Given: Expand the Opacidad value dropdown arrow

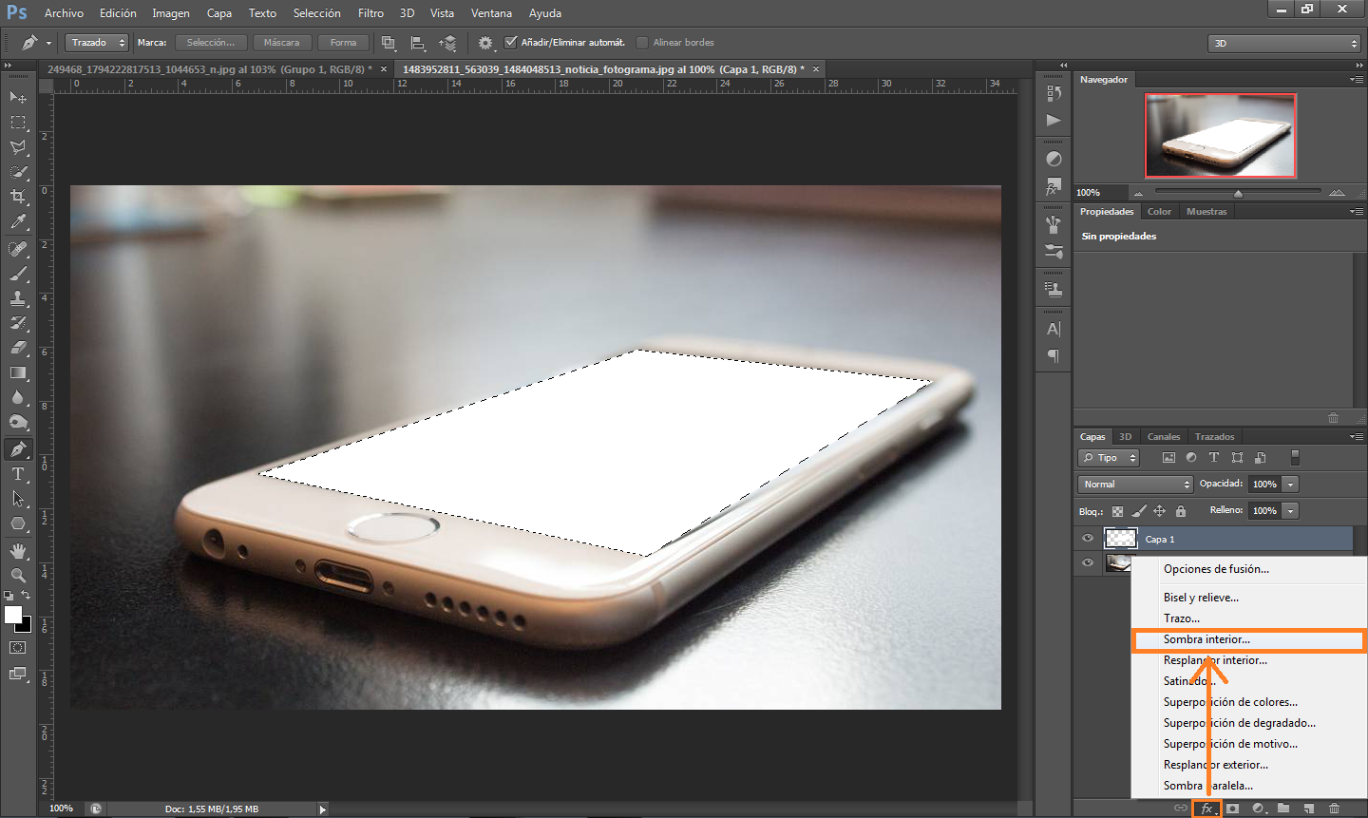Looking at the screenshot, I should click(x=1290, y=485).
